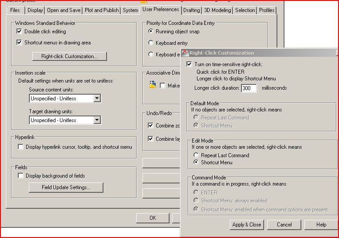Switch to the Drafting tab
This screenshot has width=339, height=238.
(192, 10)
